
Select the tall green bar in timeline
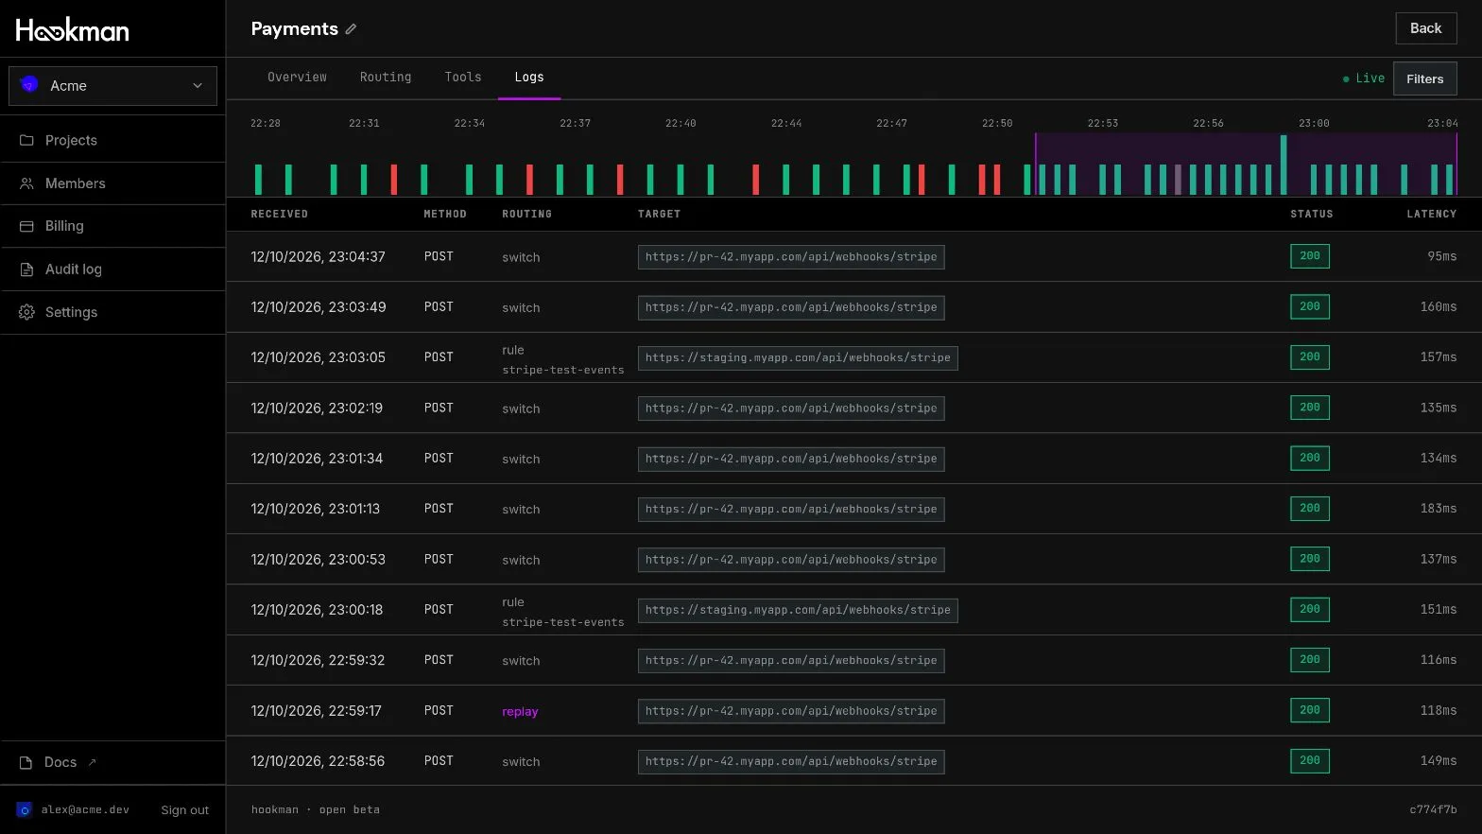(x=1284, y=165)
